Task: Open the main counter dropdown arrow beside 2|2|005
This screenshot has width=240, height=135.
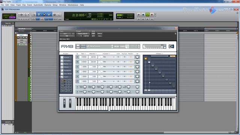Action: coord(85,15)
